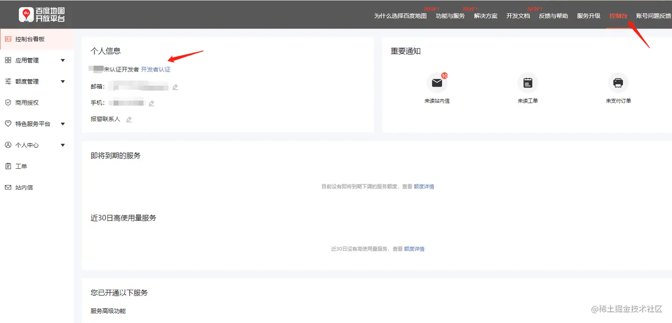The height and width of the screenshot is (323, 672).
Task: Open the 未支付订单 icon
Action: click(618, 83)
